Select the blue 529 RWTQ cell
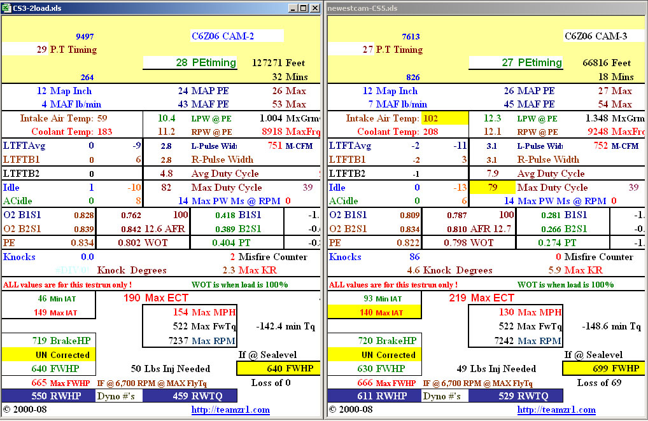This screenshot has height=421, width=648. [x=516, y=396]
